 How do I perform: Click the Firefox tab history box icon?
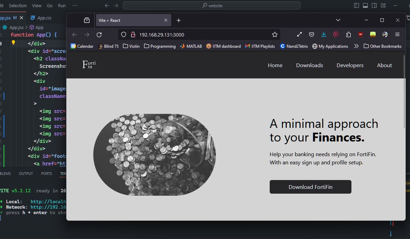(87, 21)
